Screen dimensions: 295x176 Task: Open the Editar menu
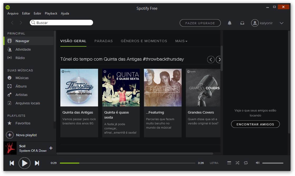[x=26, y=13]
